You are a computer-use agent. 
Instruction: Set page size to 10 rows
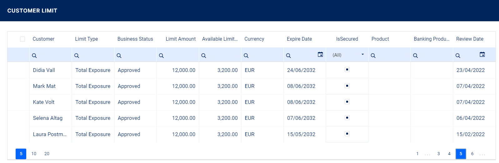tap(34, 154)
